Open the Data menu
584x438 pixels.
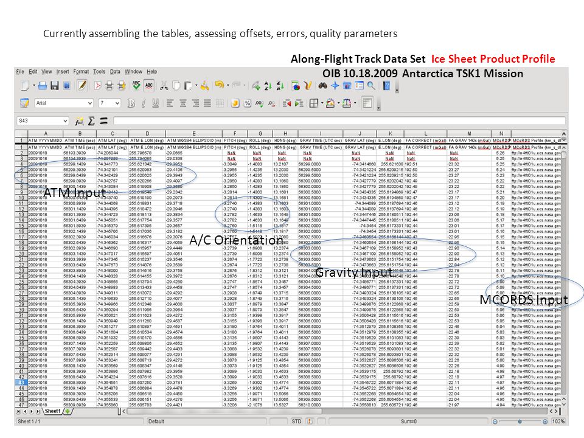pyautogui.click(x=115, y=72)
